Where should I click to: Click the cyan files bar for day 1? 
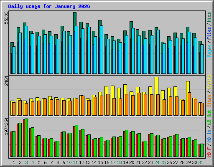[14, 60]
